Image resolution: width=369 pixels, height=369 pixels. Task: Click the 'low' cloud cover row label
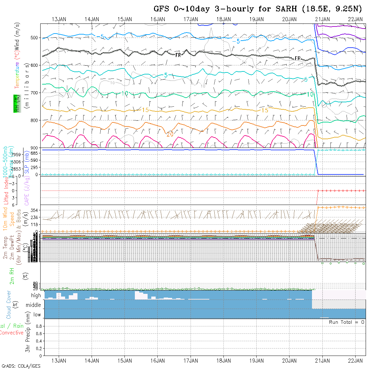[x=37, y=315]
